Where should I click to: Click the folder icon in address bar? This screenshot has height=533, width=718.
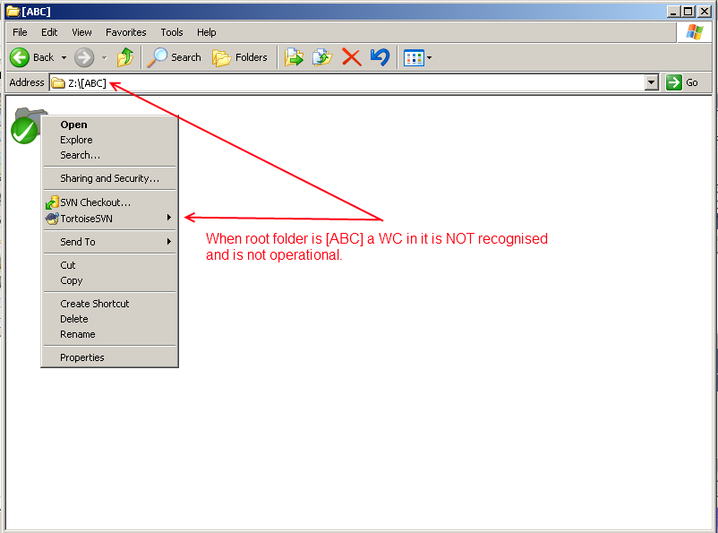pos(58,83)
